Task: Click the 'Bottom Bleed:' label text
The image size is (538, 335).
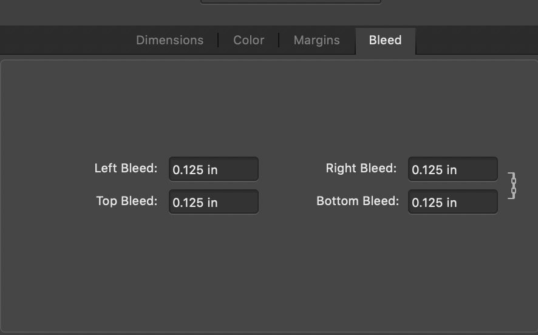Action: [x=358, y=201]
